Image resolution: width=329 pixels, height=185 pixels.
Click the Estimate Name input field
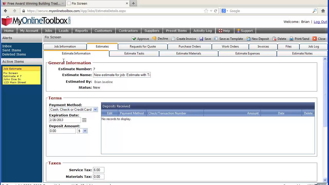tap(122, 75)
